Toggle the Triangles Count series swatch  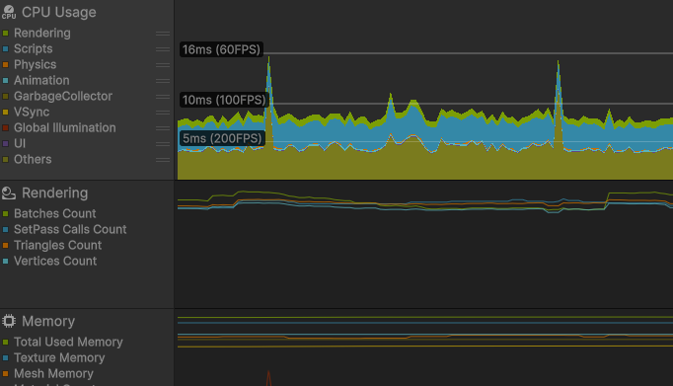coord(6,245)
